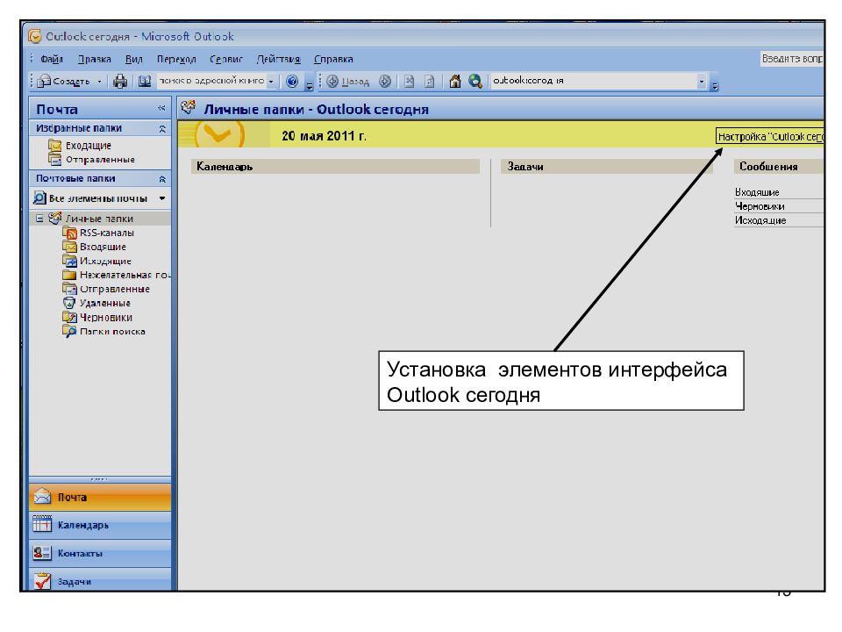The width and height of the screenshot is (842, 632).
Task: Click the Входящие link under Сообщения
Action: click(757, 192)
